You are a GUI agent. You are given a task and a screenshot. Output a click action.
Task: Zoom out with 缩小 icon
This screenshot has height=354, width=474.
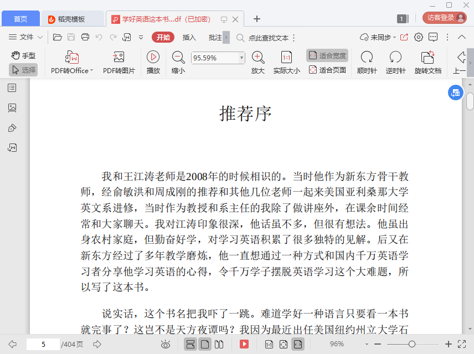(178, 63)
